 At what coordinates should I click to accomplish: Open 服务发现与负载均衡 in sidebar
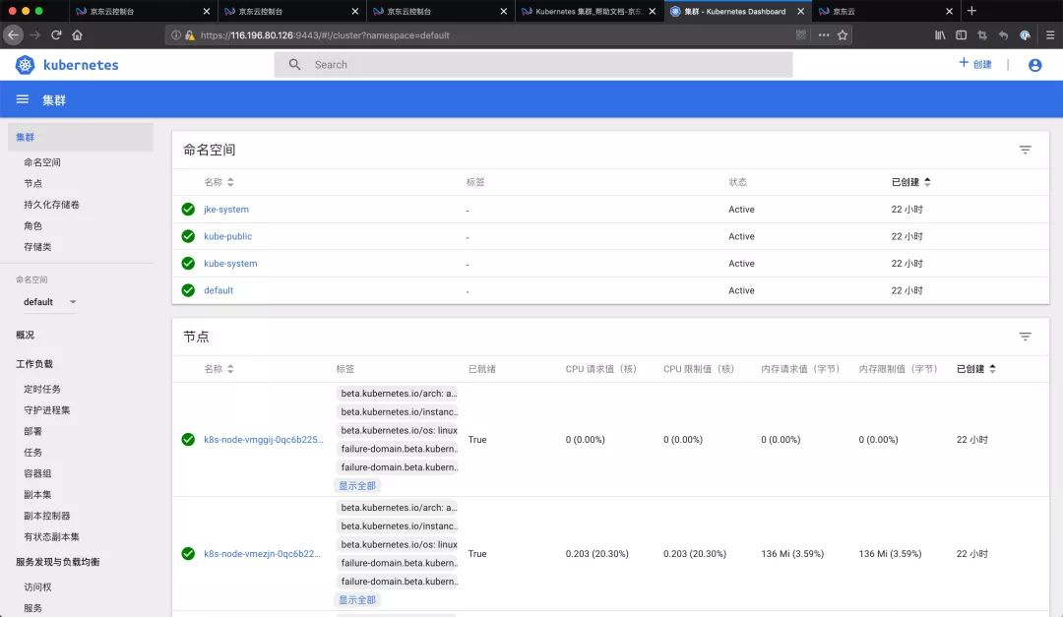coord(58,562)
